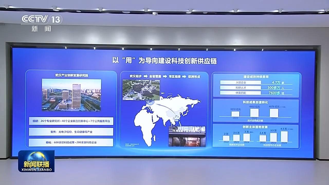This screenshot has width=329, height=185.
Task: Click the 2.4 万 bar for 2022
Action: 263,138
